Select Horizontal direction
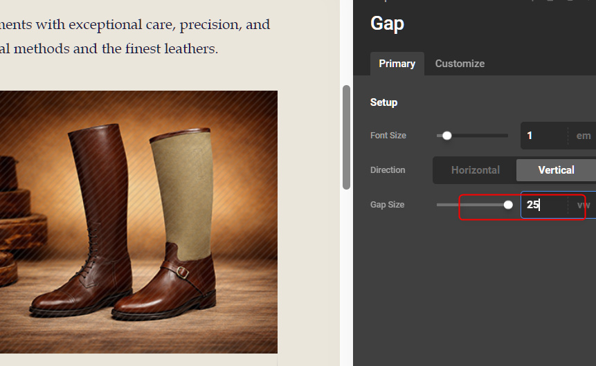This screenshot has height=366, width=596. pyautogui.click(x=475, y=170)
